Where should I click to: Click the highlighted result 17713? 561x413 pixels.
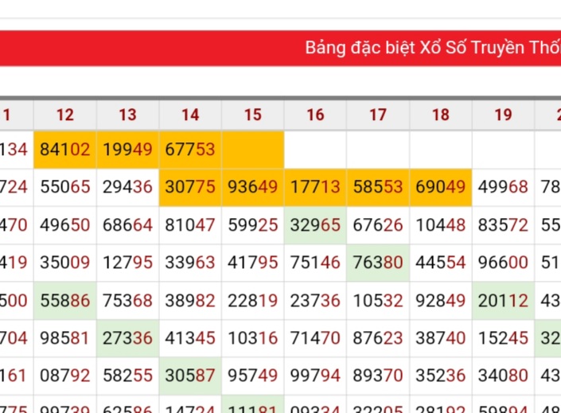point(315,187)
